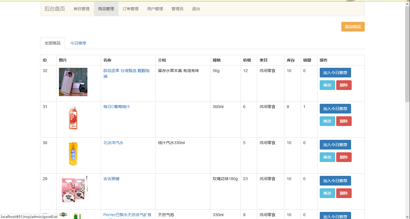Screen dimensions: 410x219
Task: Click the scrollbar down arrow
Action: 407,216
